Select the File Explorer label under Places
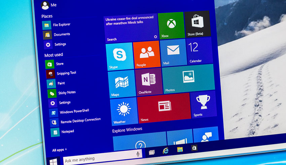The height and width of the screenshot is (165, 286). [62, 25]
